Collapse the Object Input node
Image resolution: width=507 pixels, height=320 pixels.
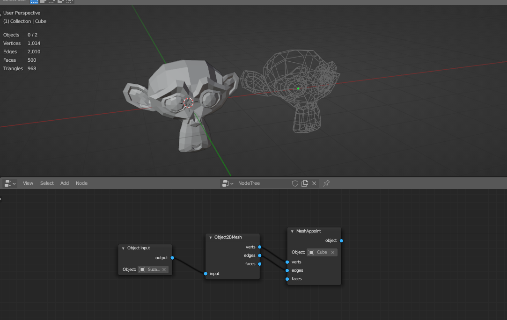click(x=123, y=248)
